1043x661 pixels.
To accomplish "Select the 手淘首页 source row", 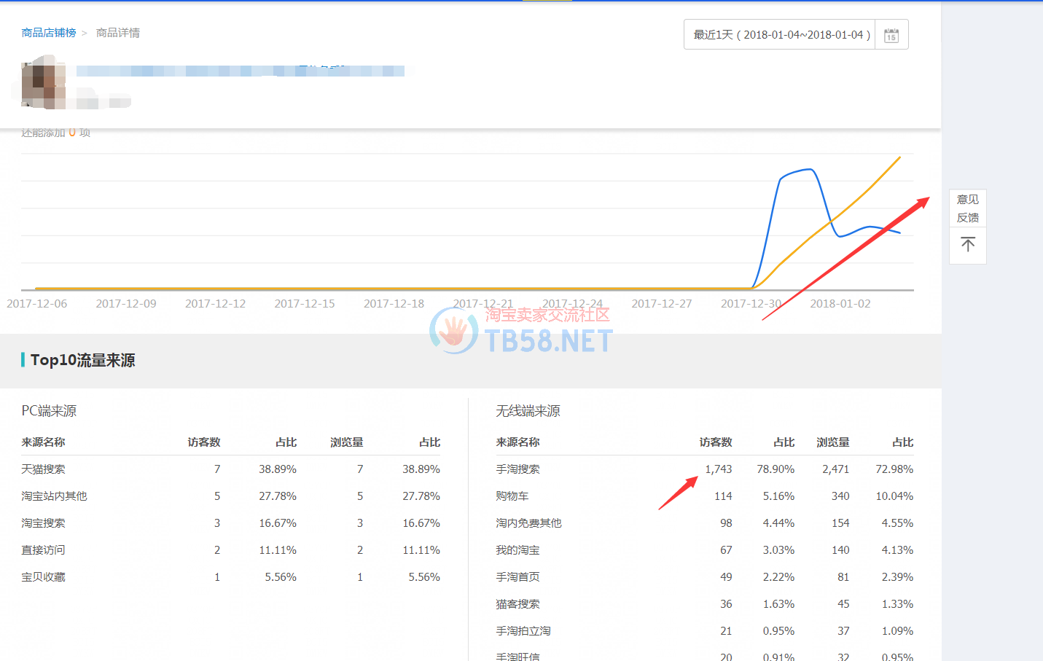I will tap(517, 577).
